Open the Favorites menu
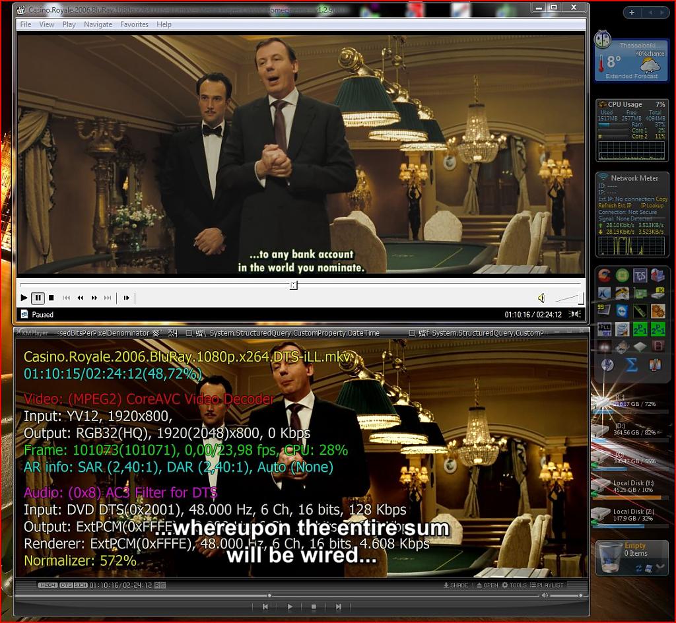The image size is (676, 623). (x=134, y=24)
